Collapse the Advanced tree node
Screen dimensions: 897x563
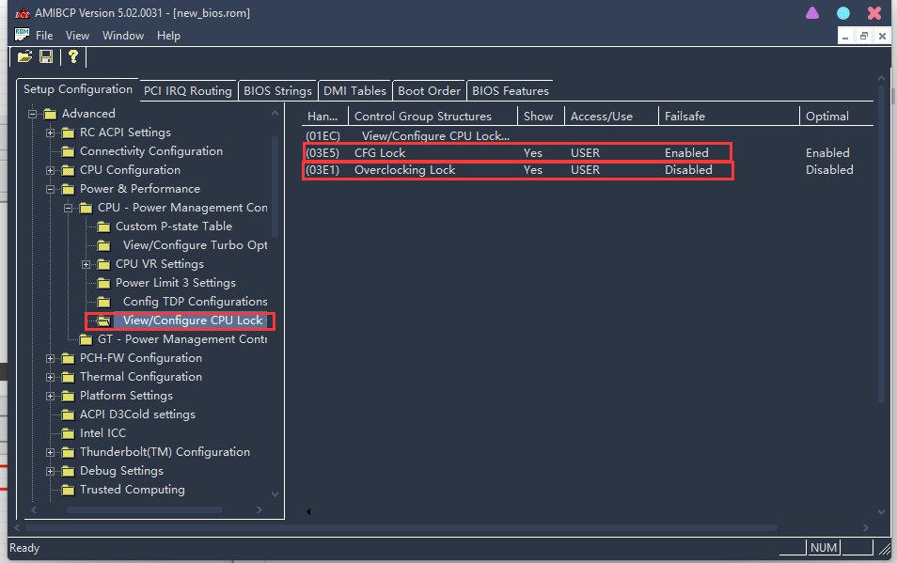click(33, 114)
